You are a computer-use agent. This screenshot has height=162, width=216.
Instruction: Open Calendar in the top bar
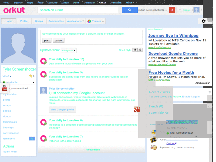(x=89, y=2)
